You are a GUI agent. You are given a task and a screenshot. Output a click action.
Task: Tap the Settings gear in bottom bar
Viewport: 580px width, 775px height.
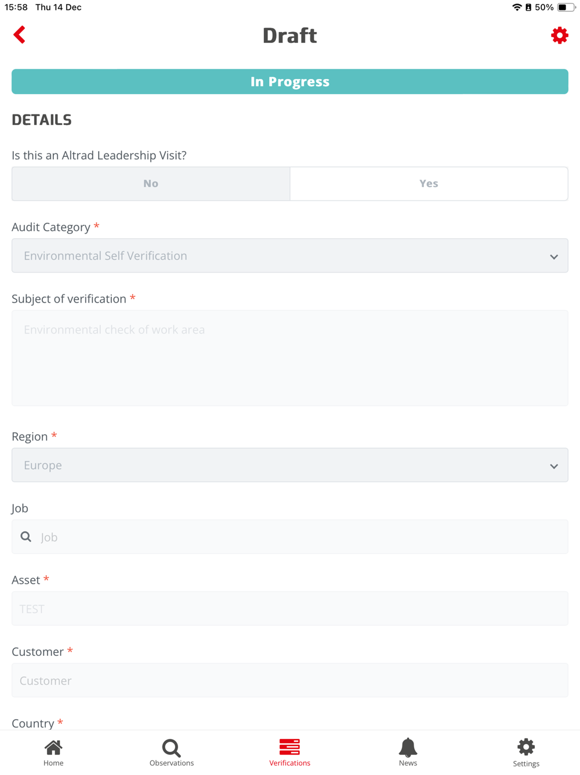point(526,747)
